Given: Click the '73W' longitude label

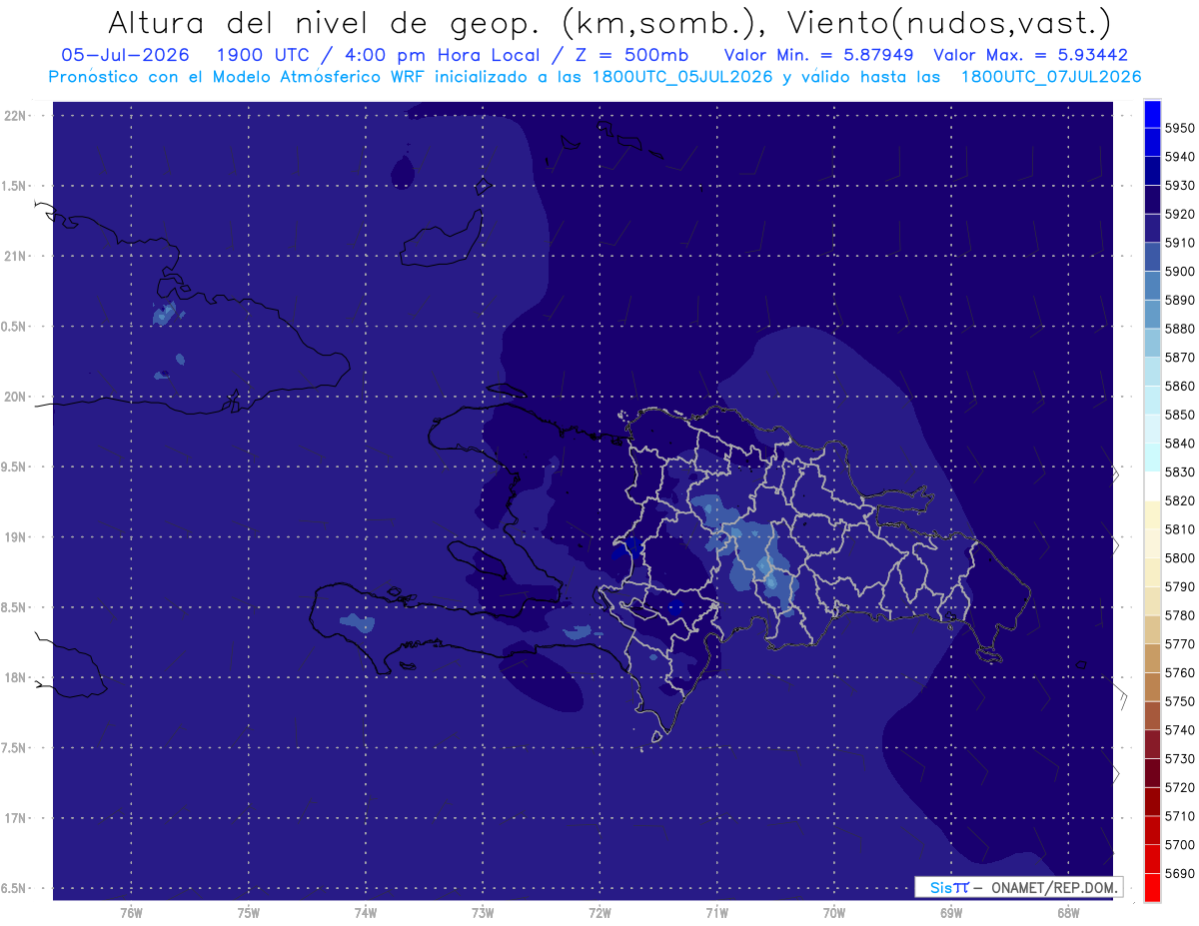Looking at the screenshot, I should point(483,913).
